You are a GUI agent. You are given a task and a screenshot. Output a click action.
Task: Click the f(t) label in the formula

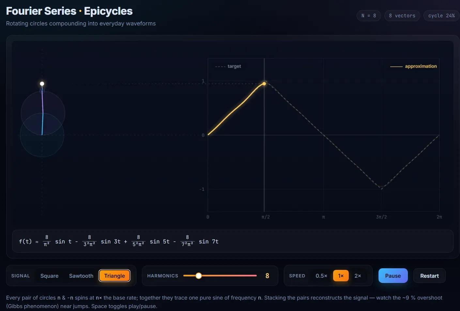[x=25, y=241]
